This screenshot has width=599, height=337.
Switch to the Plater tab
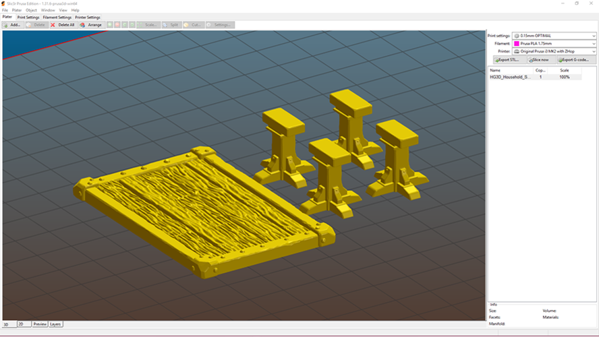[7, 17]
